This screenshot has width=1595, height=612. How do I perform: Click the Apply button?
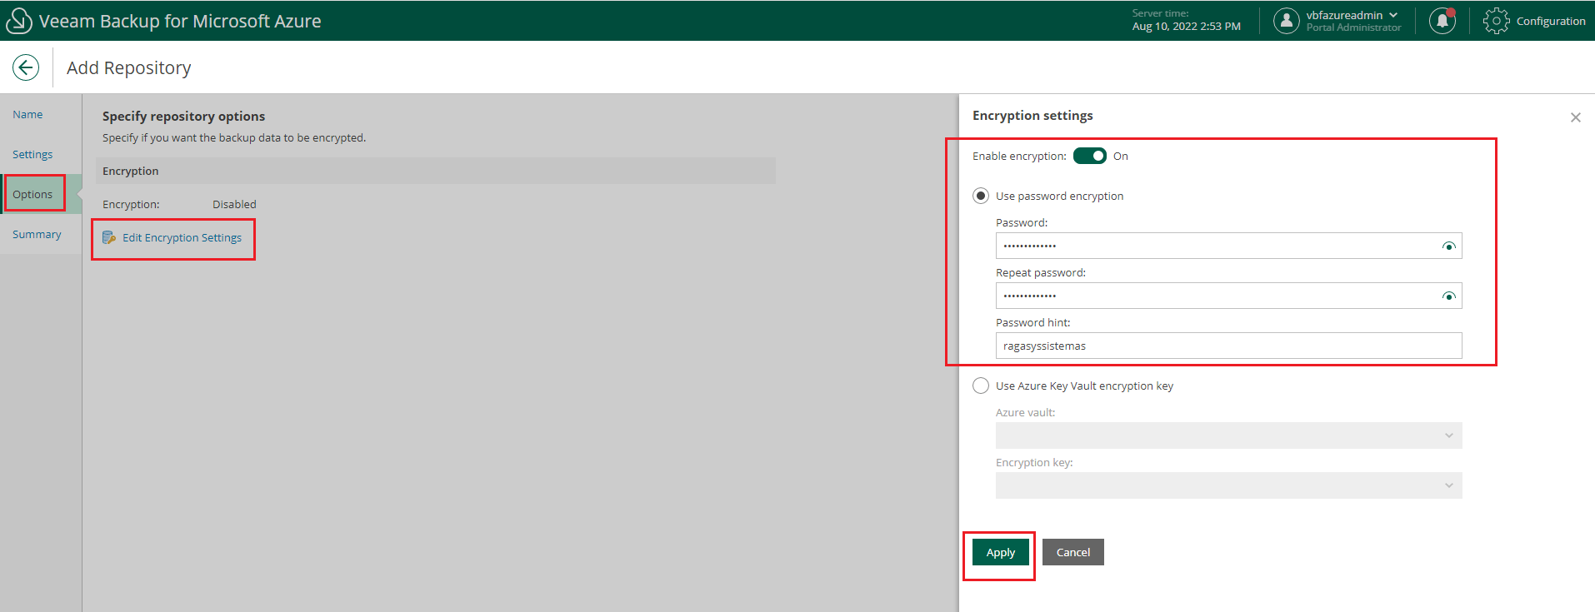(x=1000, y=552)
